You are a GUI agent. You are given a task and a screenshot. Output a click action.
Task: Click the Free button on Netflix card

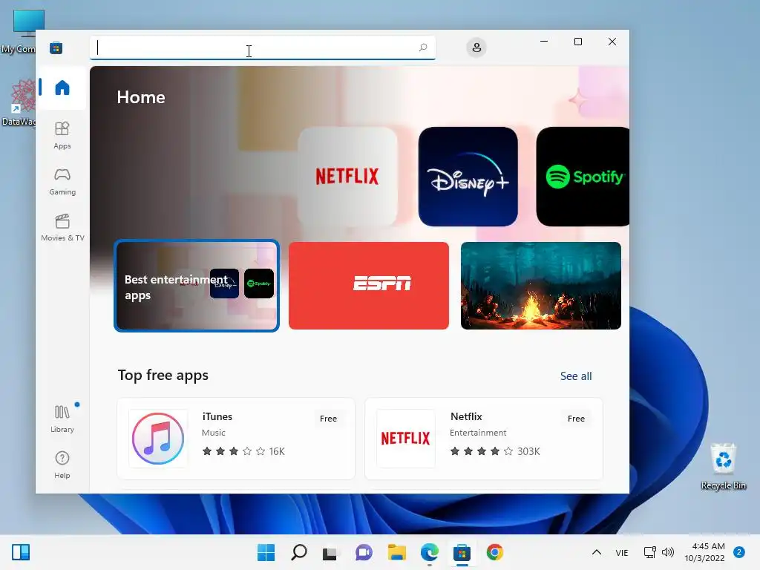point(576,419)
